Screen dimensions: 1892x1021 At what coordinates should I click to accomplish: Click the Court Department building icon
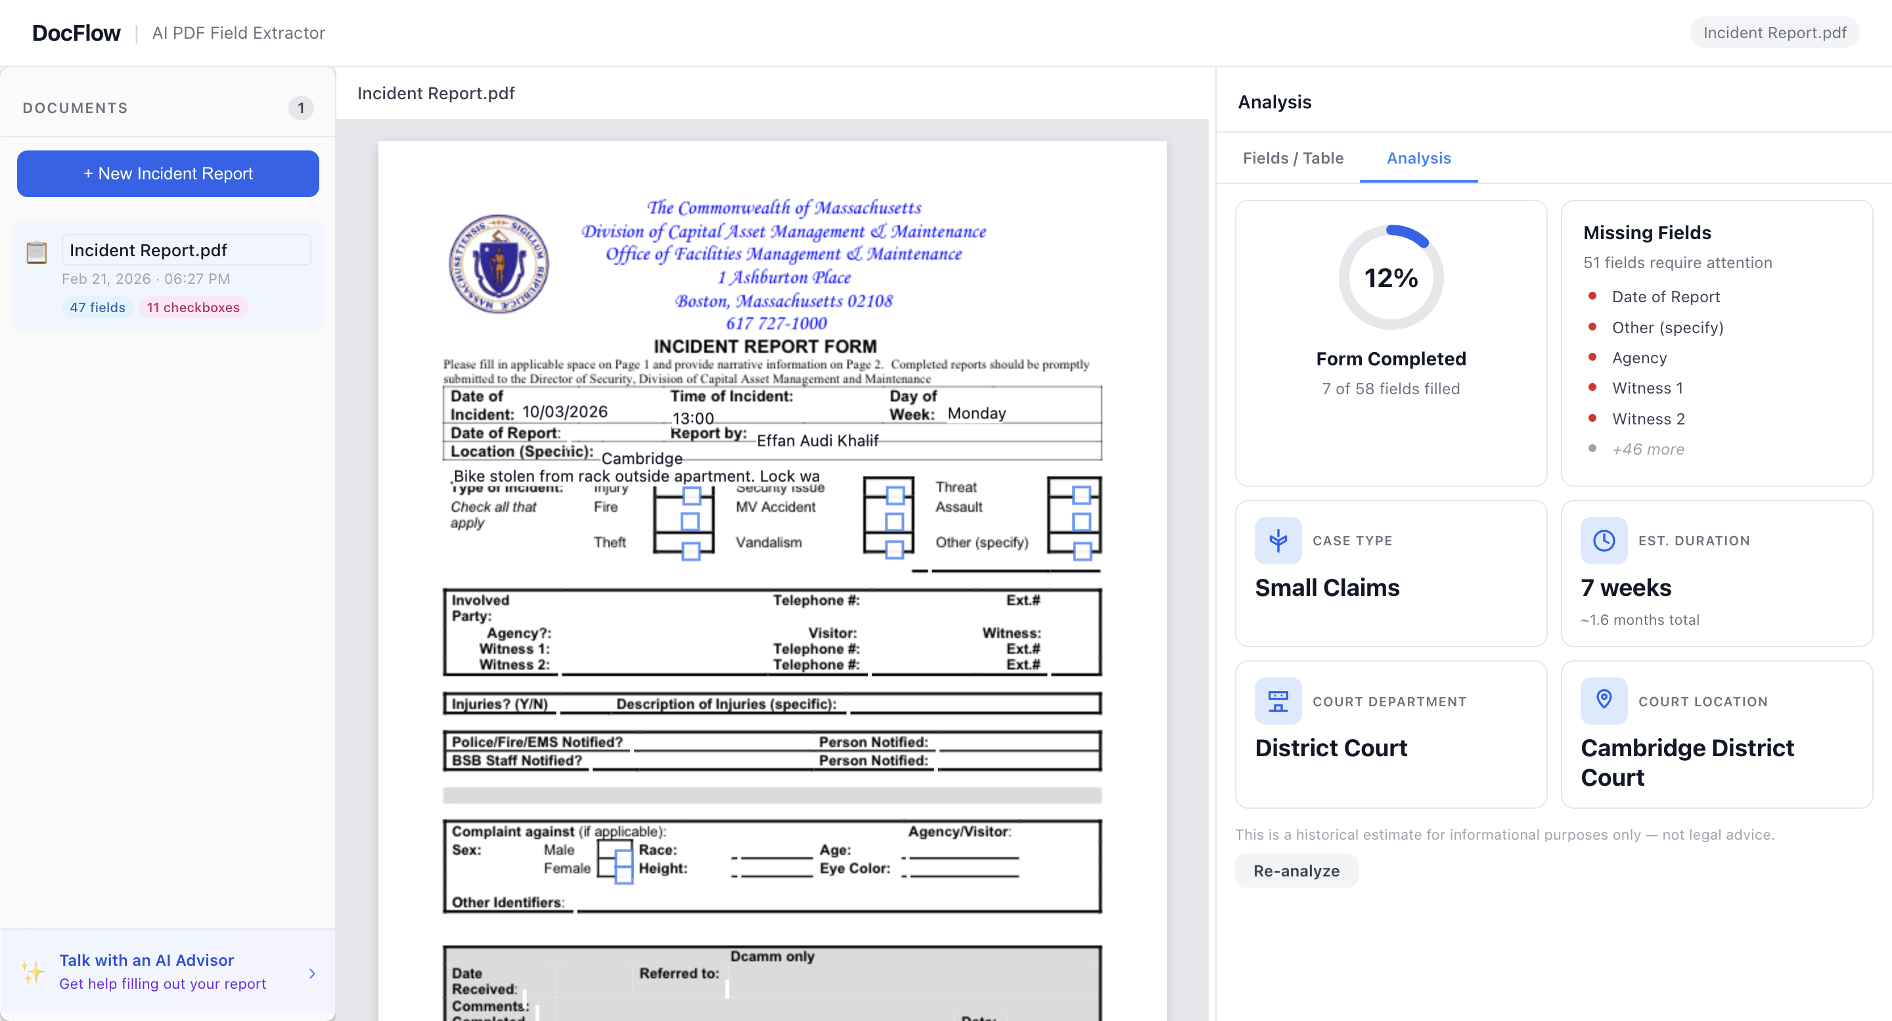pyautogui.click(x=1277, y=701)
